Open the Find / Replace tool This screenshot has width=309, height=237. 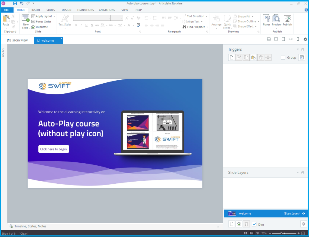coord(195,27)
